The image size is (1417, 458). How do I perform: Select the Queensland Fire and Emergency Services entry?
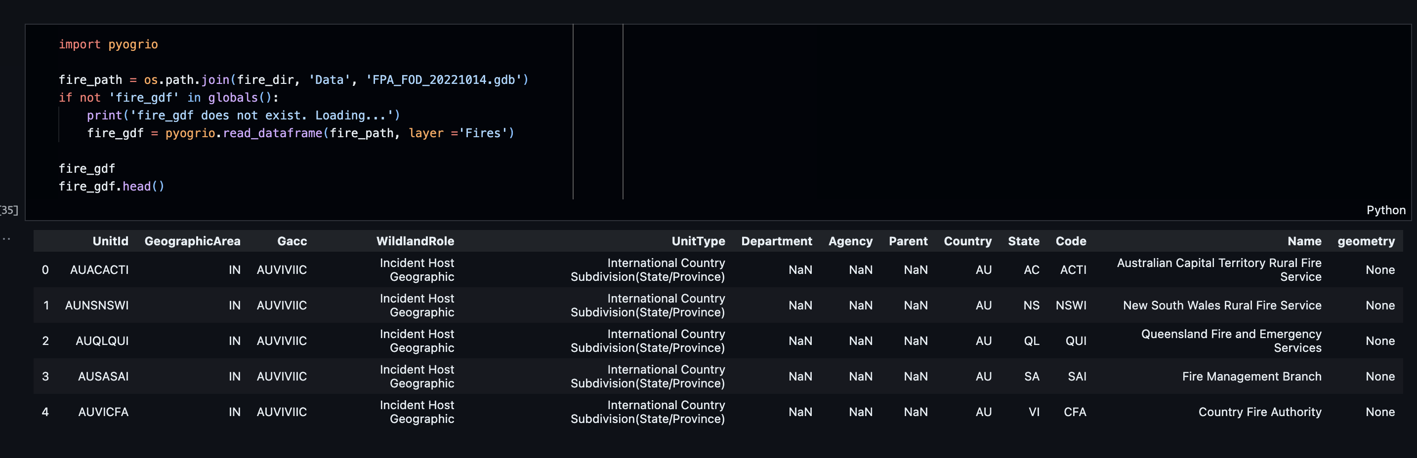[1232, 341]
